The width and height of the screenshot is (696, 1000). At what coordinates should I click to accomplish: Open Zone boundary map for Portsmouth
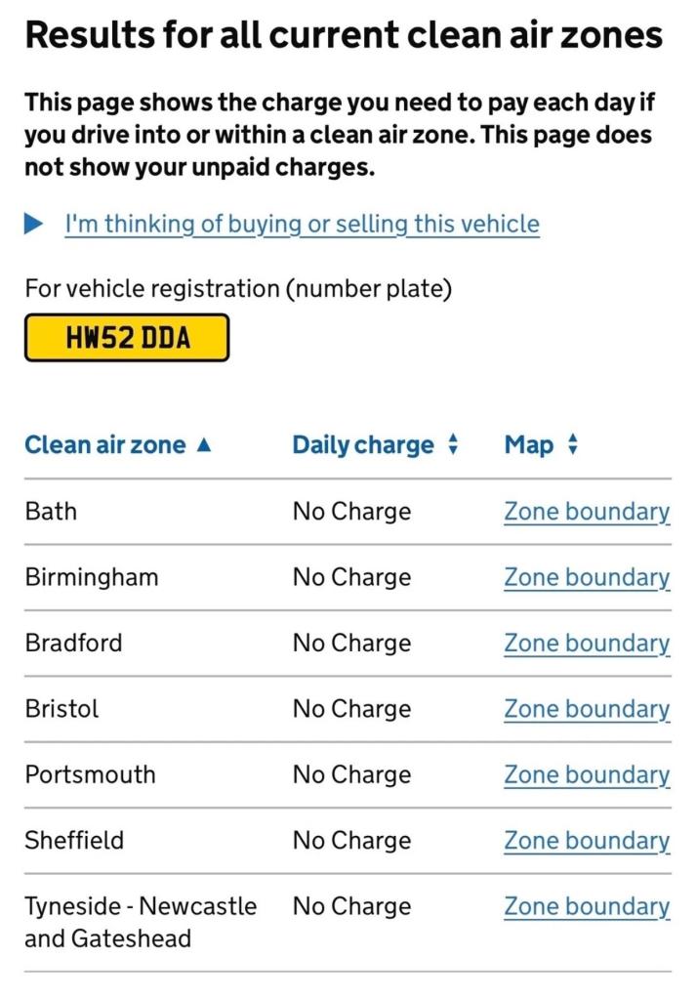pyautogui.click(x=587, y=775)
